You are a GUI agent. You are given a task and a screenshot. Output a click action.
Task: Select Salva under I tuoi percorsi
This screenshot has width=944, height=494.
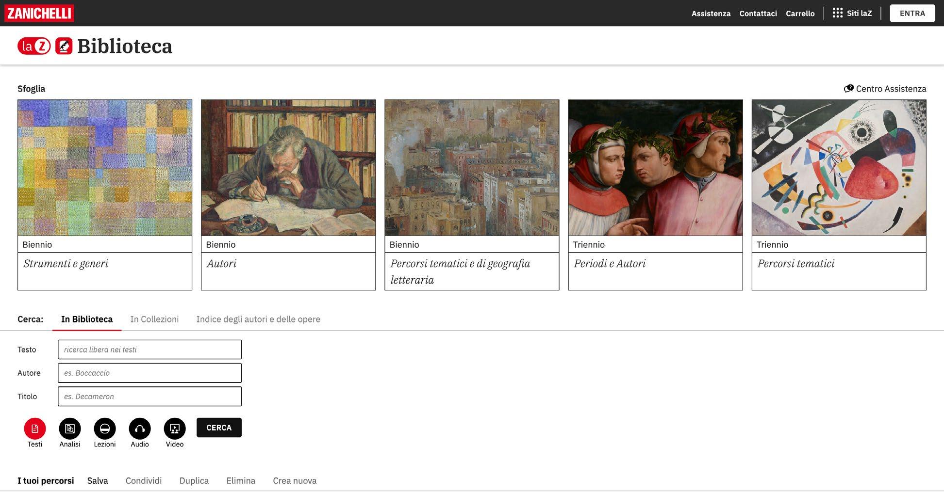(x=98, y=480)
